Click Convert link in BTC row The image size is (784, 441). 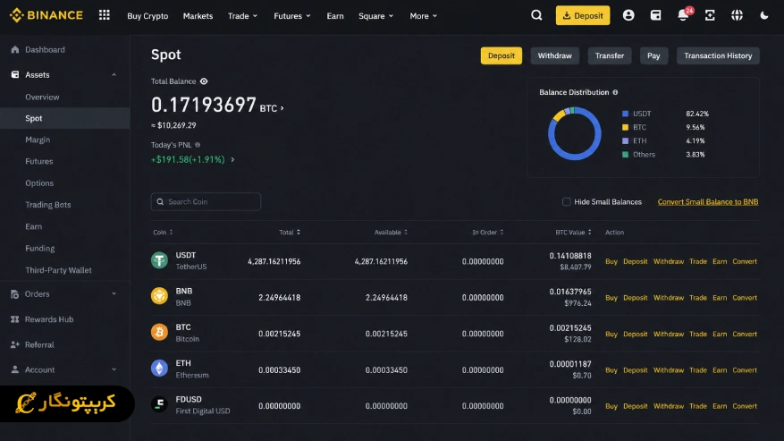click(745, 334)
